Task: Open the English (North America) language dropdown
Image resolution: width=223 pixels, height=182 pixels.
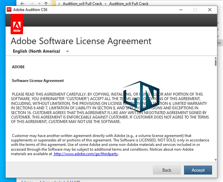Action: click(41, 51)
